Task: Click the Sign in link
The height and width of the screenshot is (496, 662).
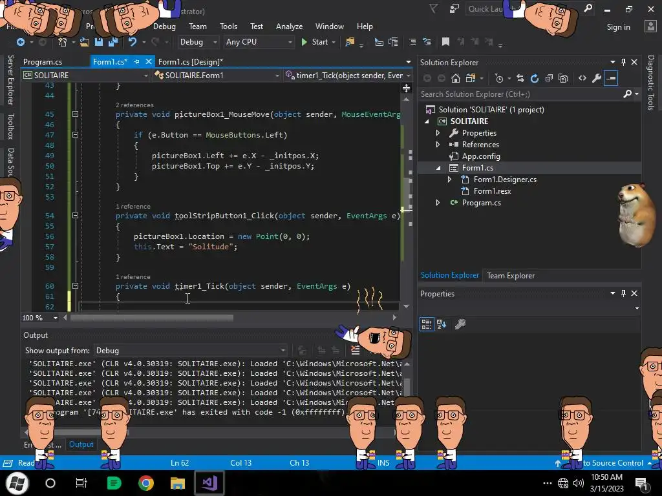Action: tap(618, 26)
